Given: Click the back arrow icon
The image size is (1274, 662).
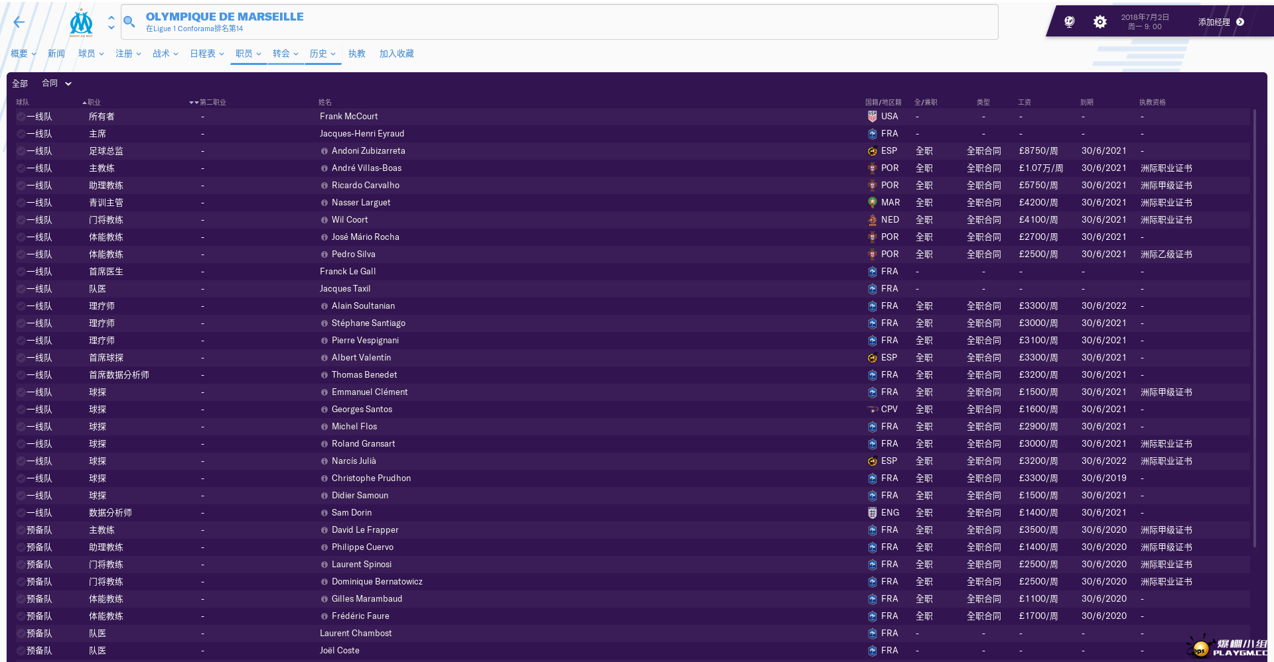Looking at the screenshot, I should (19, 23).
